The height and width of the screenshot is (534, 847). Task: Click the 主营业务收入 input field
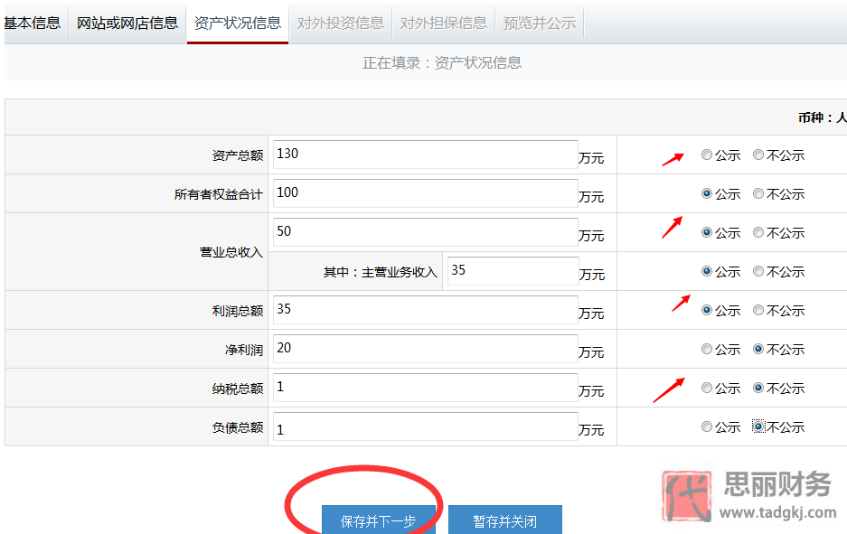click(x=513, y=271)
